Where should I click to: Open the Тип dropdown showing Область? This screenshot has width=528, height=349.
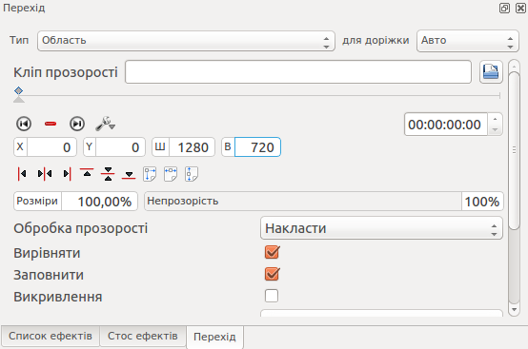pyautogui.click(x=186, y=41)
